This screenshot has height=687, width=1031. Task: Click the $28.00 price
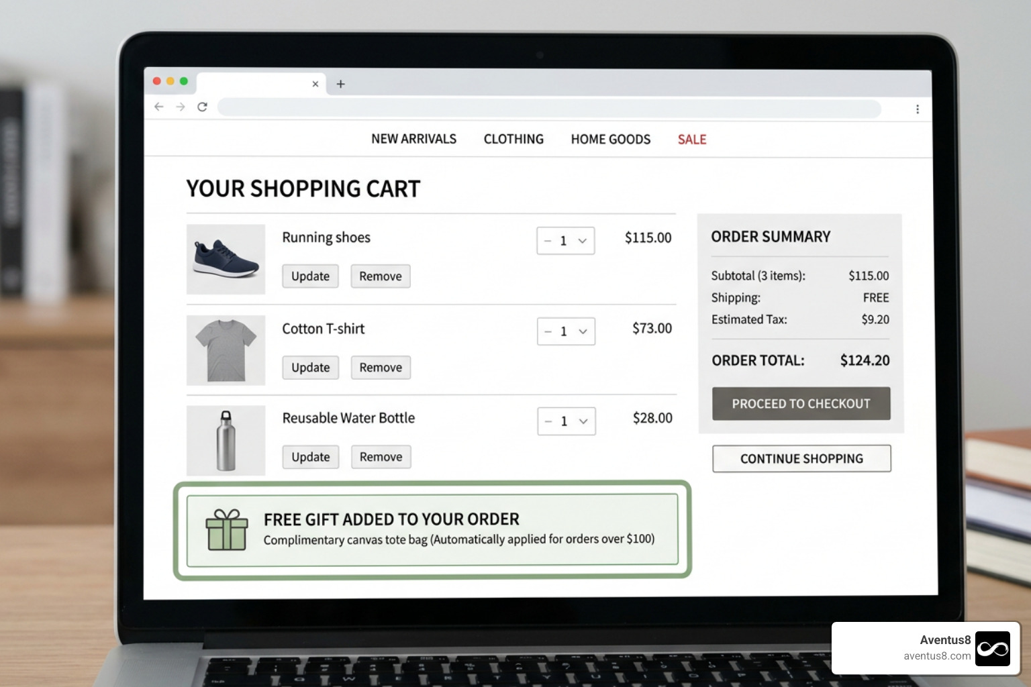click(652, 418)
